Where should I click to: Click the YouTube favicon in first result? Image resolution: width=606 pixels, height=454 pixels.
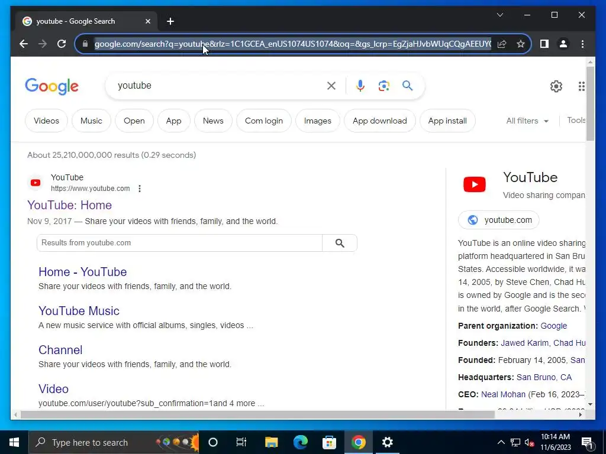[36, 183]
